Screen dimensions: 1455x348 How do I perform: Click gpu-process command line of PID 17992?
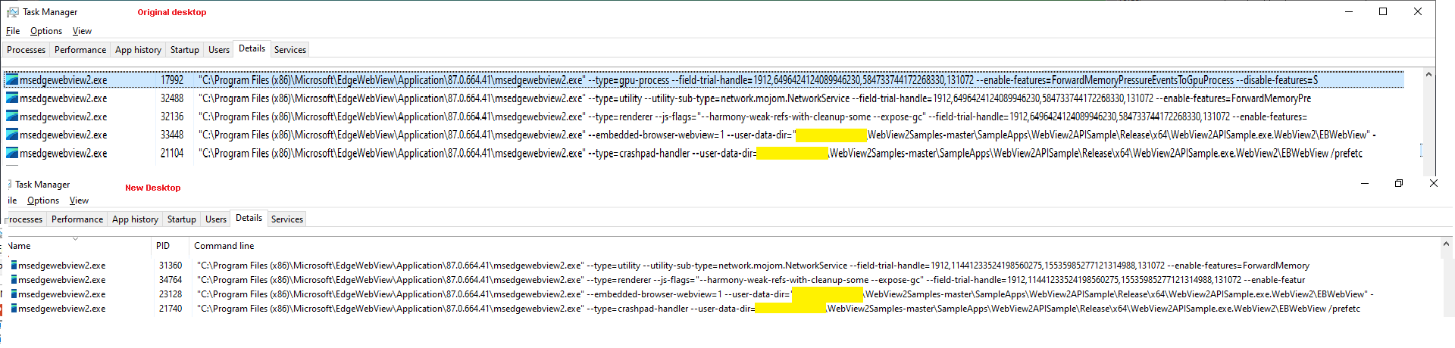tap(758, 79)
